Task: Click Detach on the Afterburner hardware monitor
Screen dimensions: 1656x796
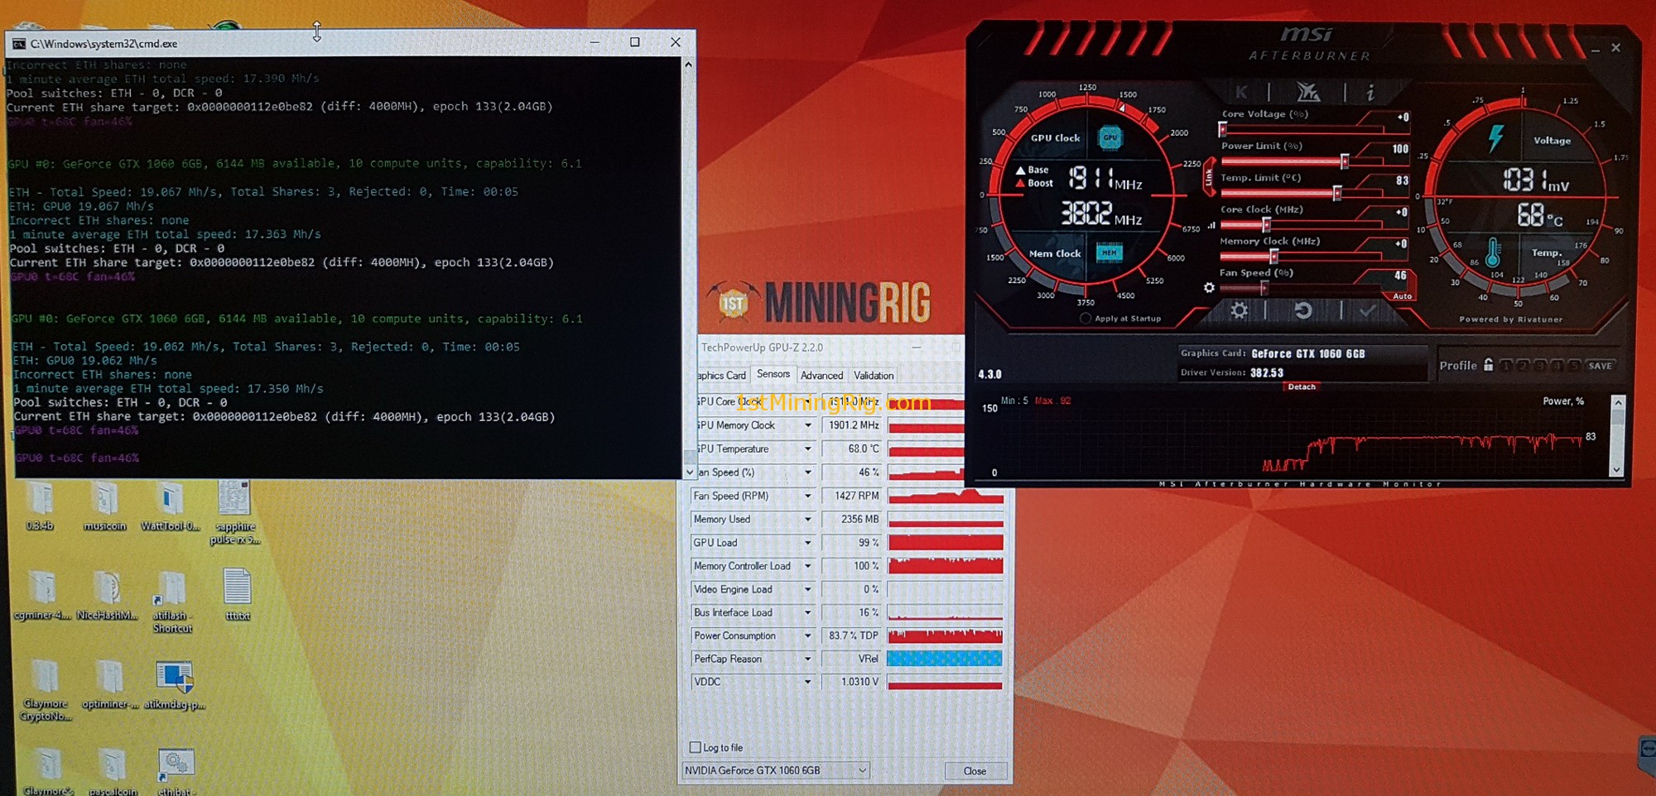Action: (x=1302, y=386)
